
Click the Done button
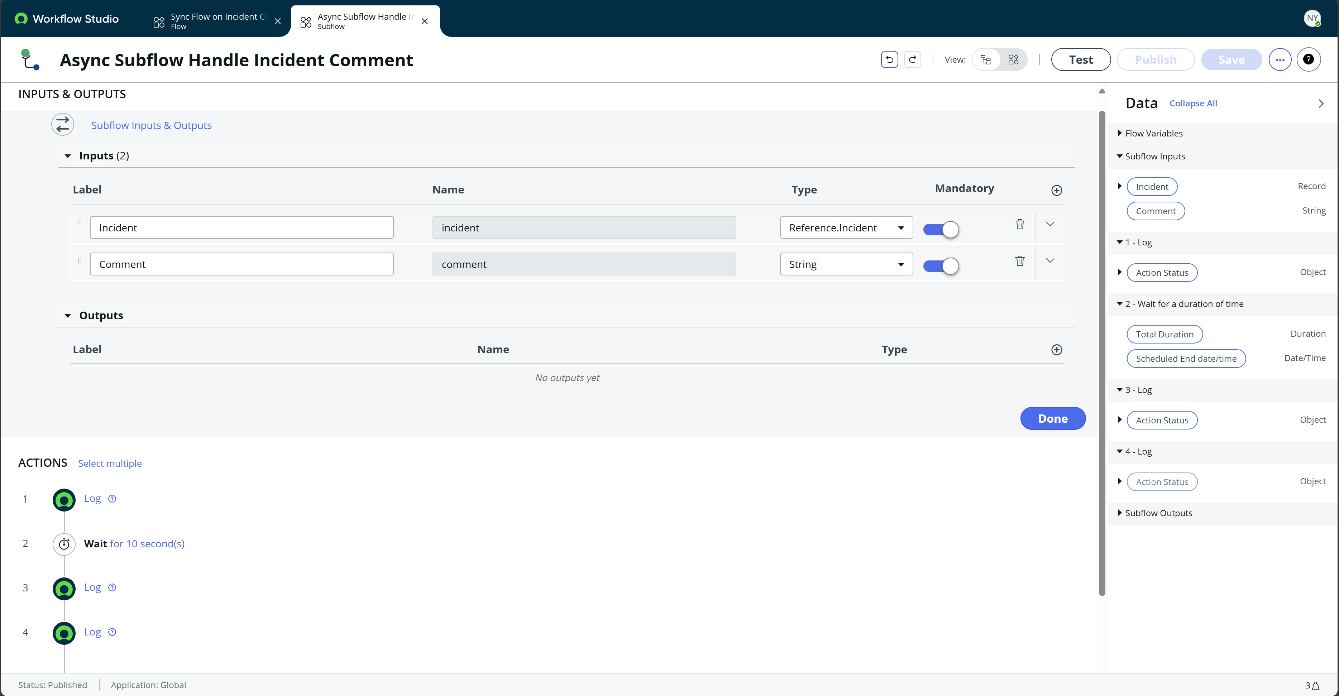tap(1053, 418)
